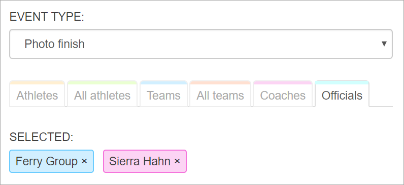
Task: Click the SELECTED section label
Action: [x=42, y=137]
